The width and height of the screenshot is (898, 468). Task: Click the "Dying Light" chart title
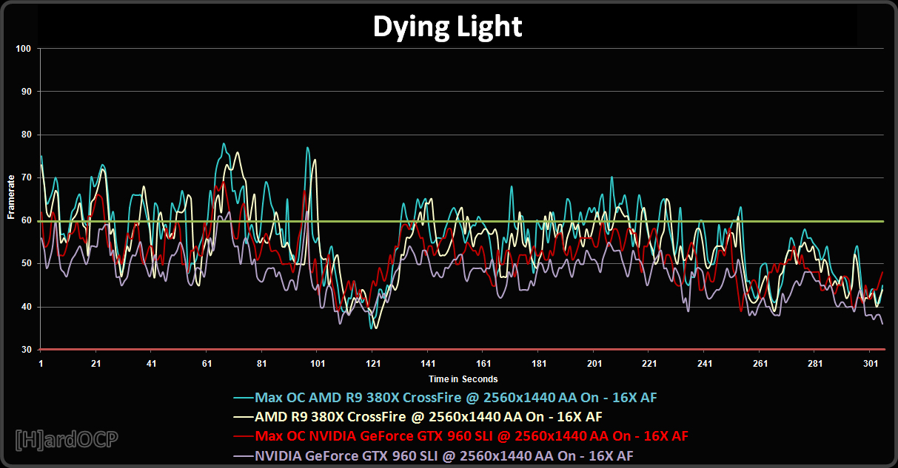point(447,27)
